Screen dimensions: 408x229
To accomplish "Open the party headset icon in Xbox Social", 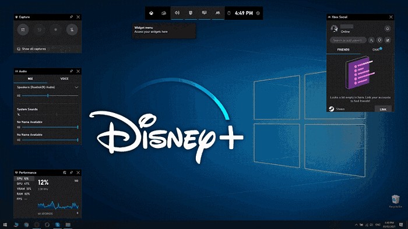I will (379, 40).
